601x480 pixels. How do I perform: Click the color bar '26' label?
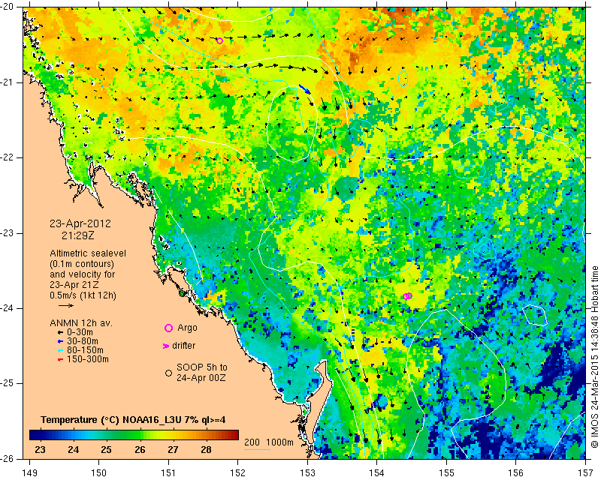click(x=140, y=450)
